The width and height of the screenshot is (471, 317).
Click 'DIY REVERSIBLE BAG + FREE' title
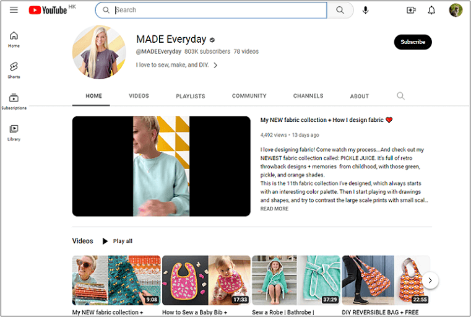point(380,312)
